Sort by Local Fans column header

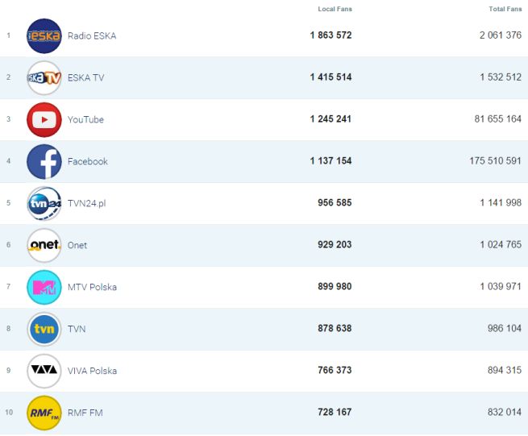coord(335,9)
